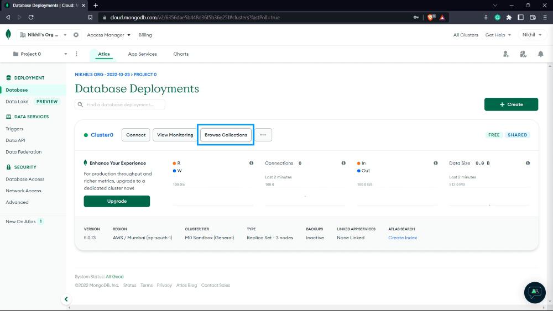This screenshot has height=311, width=553.
Task: Click the Create Index link
Action: (x=403, y=238)
